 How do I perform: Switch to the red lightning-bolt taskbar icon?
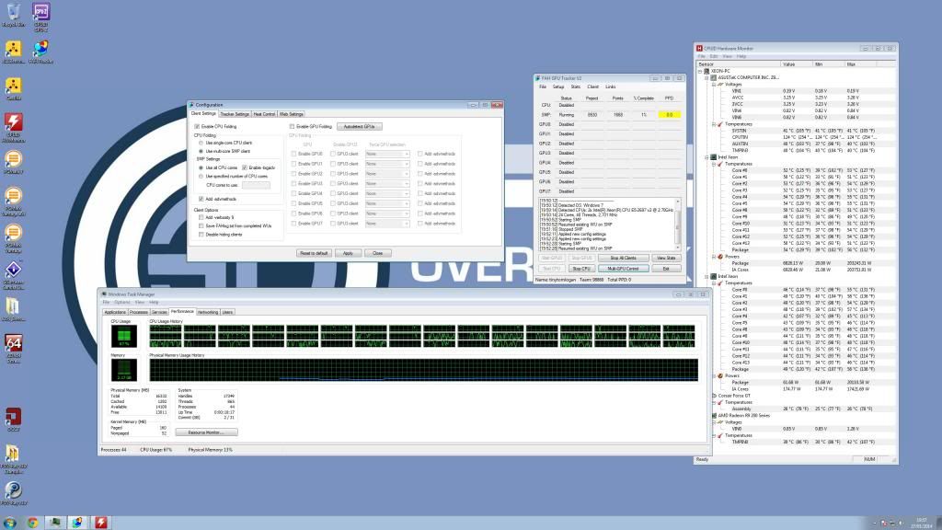(100, 523)
